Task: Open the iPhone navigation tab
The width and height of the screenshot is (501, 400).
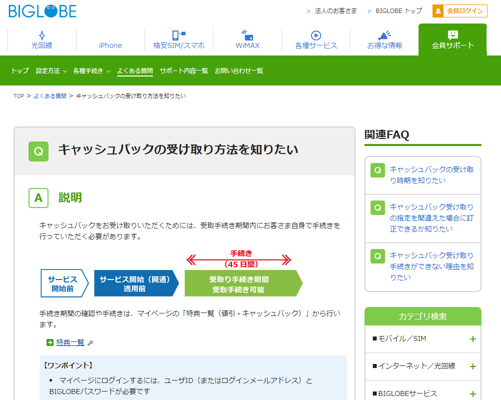Action: click(x=110, y=39)
